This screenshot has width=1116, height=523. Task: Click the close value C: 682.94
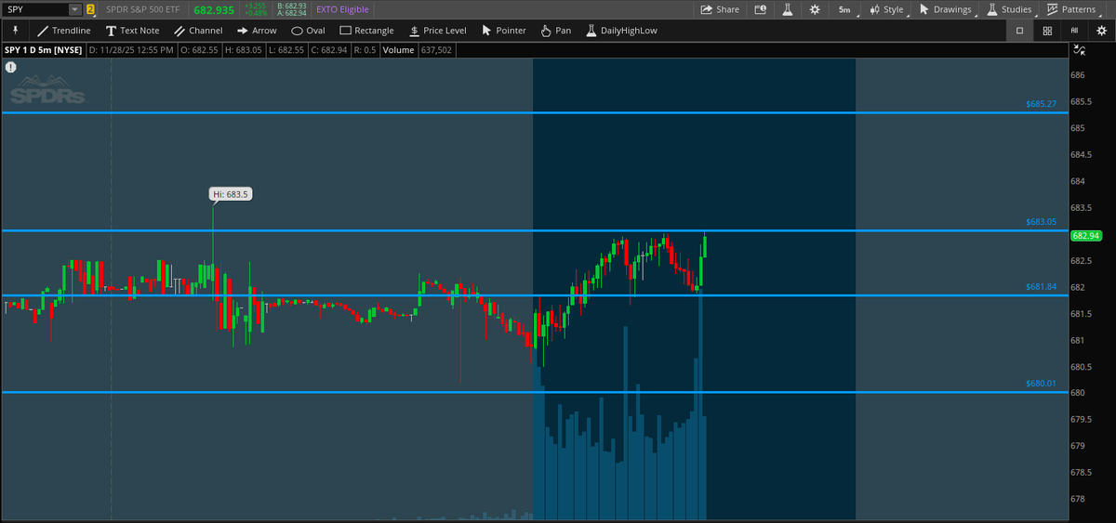tap(331, 50)
